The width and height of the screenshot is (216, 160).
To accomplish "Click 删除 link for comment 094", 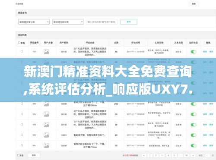I will coord(211,114).
